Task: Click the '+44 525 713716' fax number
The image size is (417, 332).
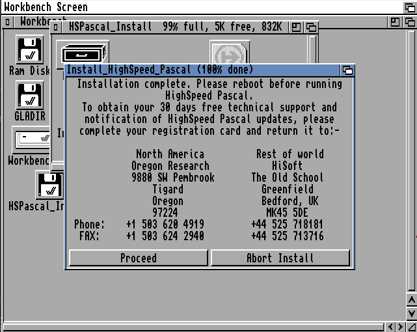Action: point(288,236)
